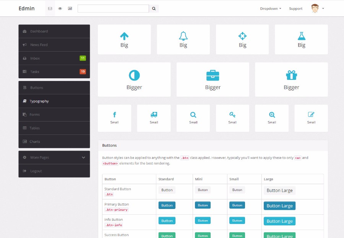Image resolution: width=344 pixels, height=238 pixels.
Task: Click the Big flask icon tile
Action: pyautogui.click(x=301, y=39)
